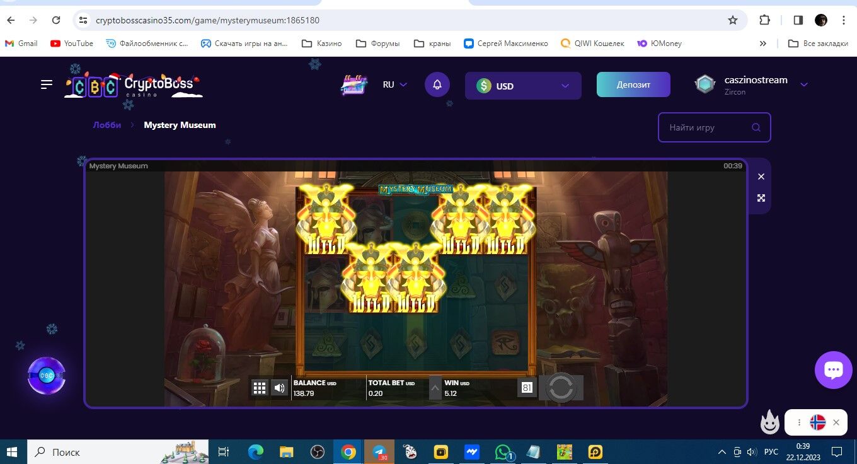Open the live chat support bubble
The height and width of the screenshot is (464, 857).
pyautogui.click(x=833, y=370)
